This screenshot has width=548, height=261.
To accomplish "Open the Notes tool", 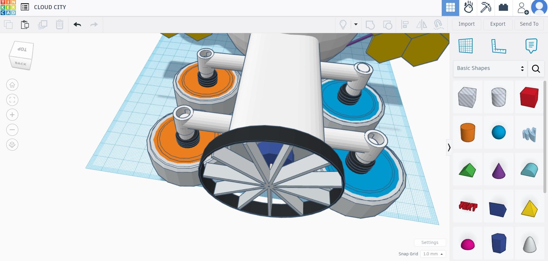I will [531, 46].
